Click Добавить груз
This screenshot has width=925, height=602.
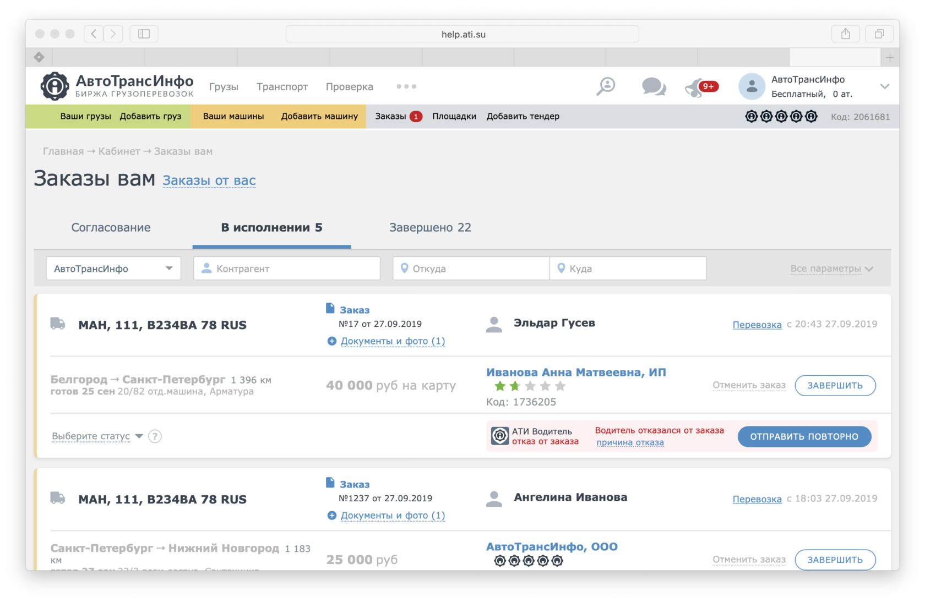point(150,116)
